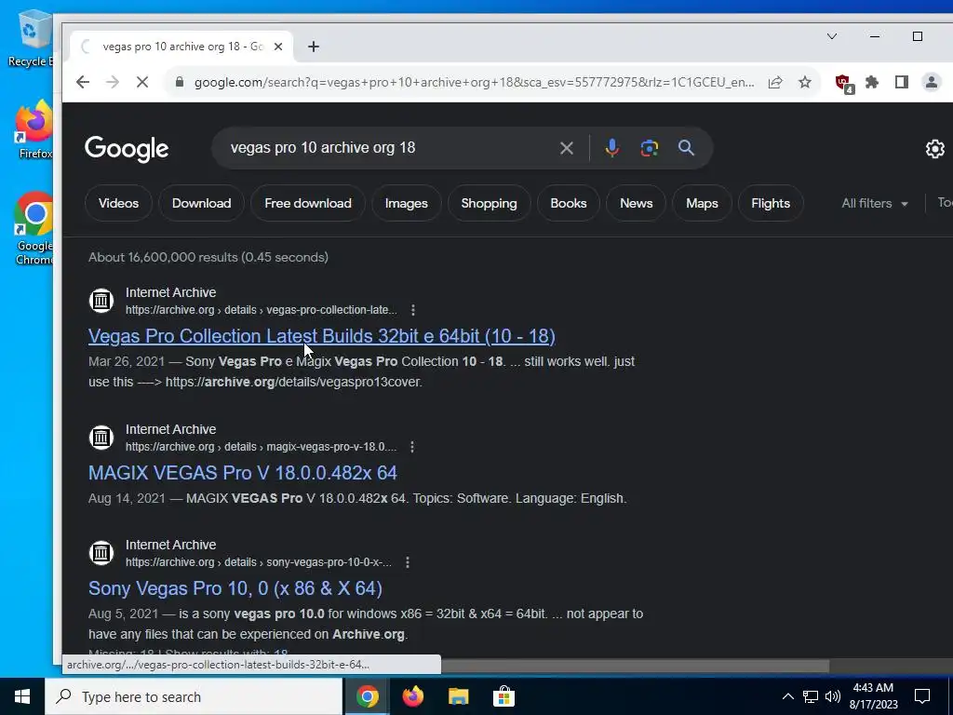
Task: Stop loading the page
Action: click(142, 82)
